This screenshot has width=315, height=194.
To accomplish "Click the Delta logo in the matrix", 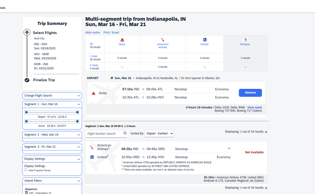I will [122, 40].
